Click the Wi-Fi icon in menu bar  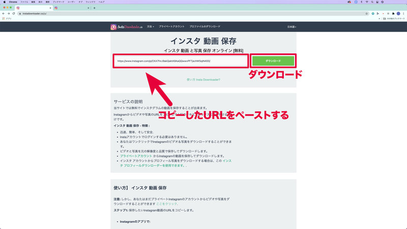pyautogui.click(x=367, y=2)
